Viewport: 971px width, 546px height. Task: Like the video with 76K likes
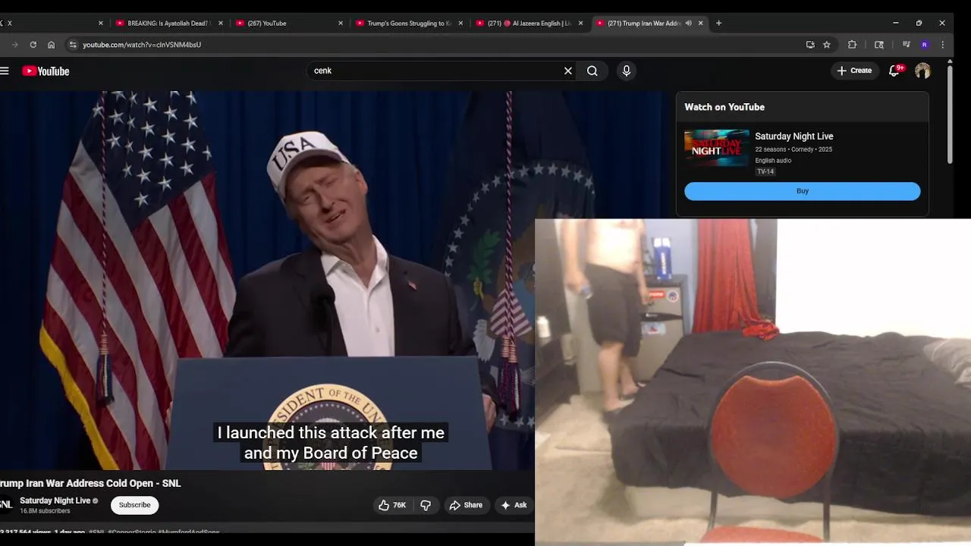(392, 505)
